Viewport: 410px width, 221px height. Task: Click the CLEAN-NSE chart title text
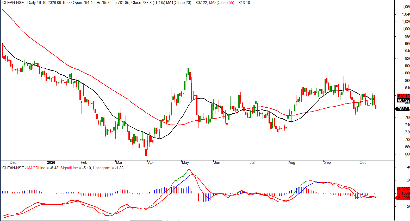(13, 3)
